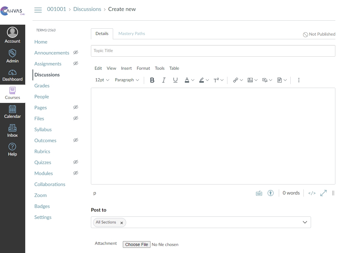The width and height of the screenshot is (339, 253).
Task: Open keyboard shortcuts icon
Action: tap(259, 193)
